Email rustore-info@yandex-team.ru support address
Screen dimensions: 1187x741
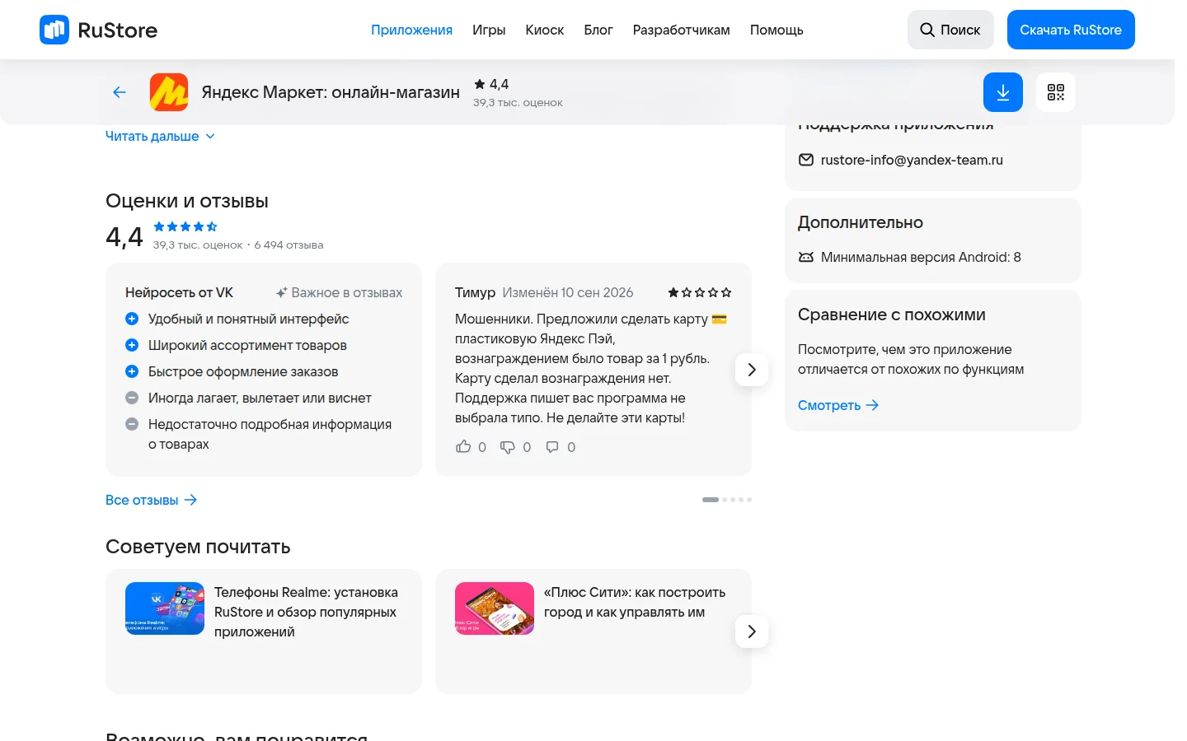tap(912, 160)
